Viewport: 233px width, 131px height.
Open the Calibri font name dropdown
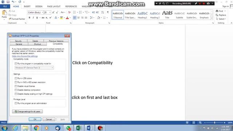point(43,12)
